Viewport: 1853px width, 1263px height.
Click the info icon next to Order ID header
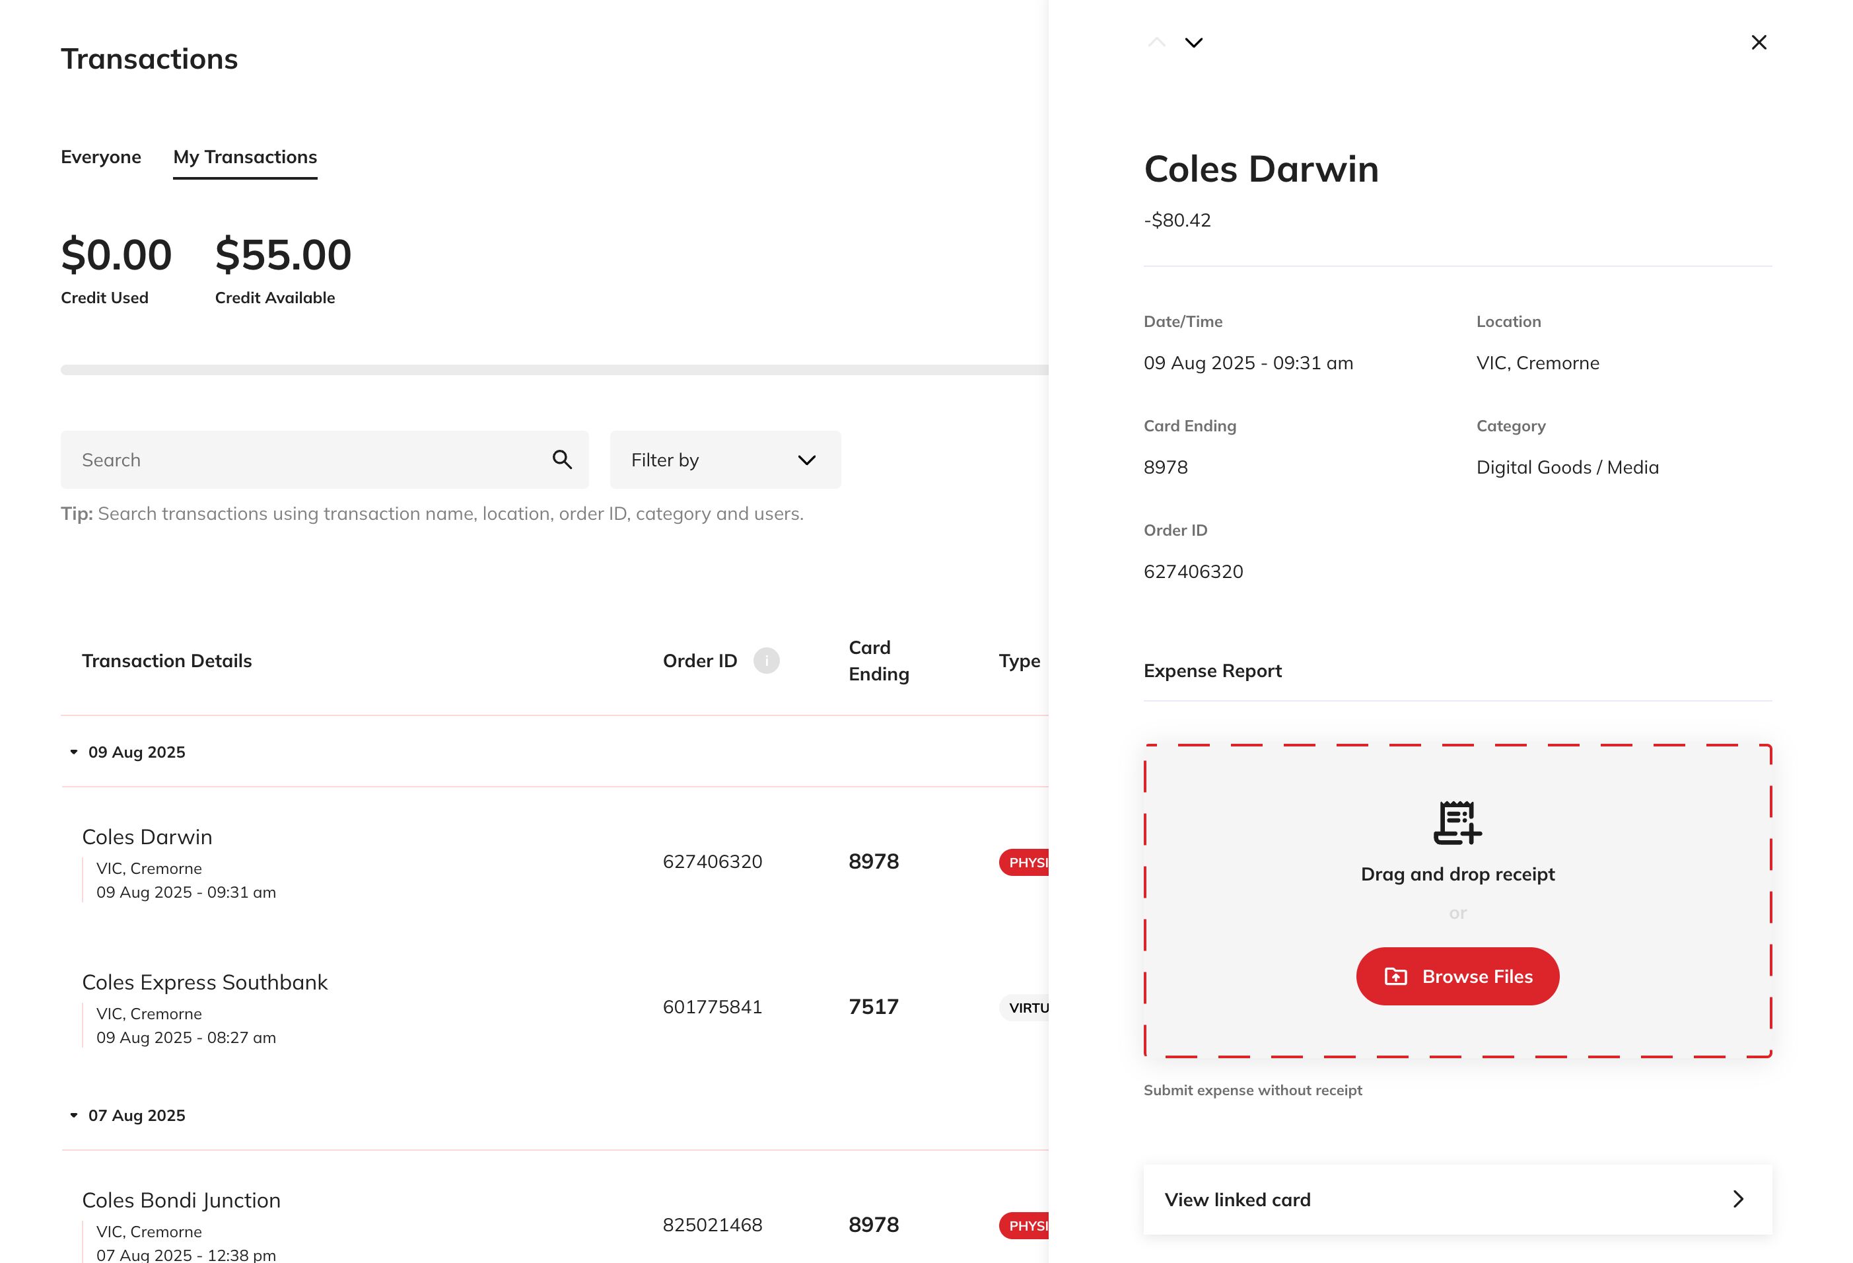pos(765,661)
